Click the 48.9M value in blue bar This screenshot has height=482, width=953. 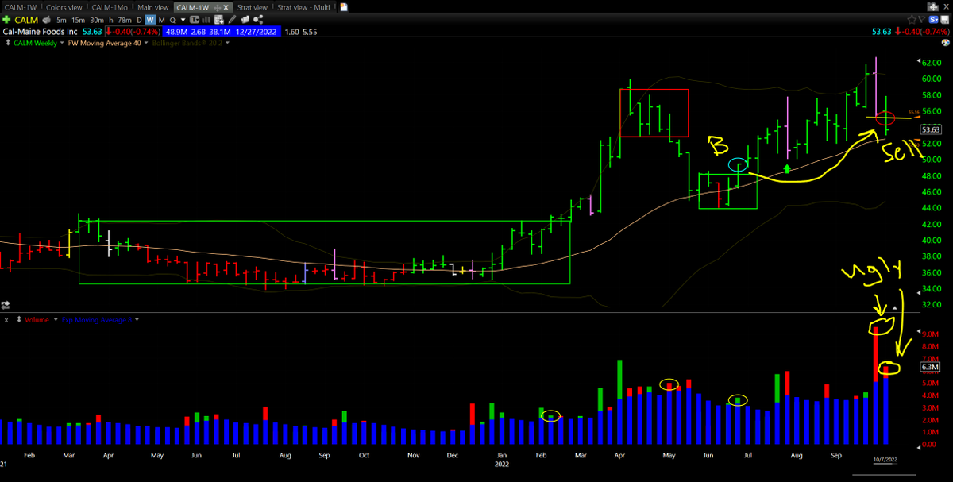point(176,32)
